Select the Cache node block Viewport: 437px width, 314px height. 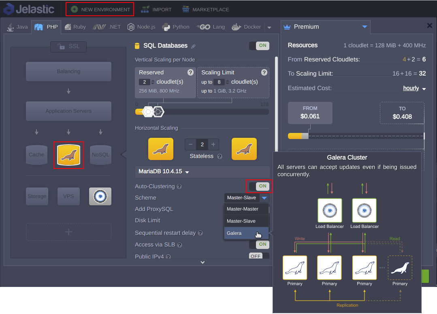[x=36, y=155]
